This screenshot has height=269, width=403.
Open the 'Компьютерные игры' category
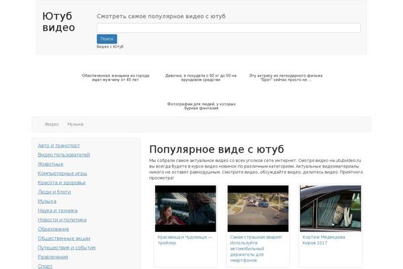coord(62,174)
